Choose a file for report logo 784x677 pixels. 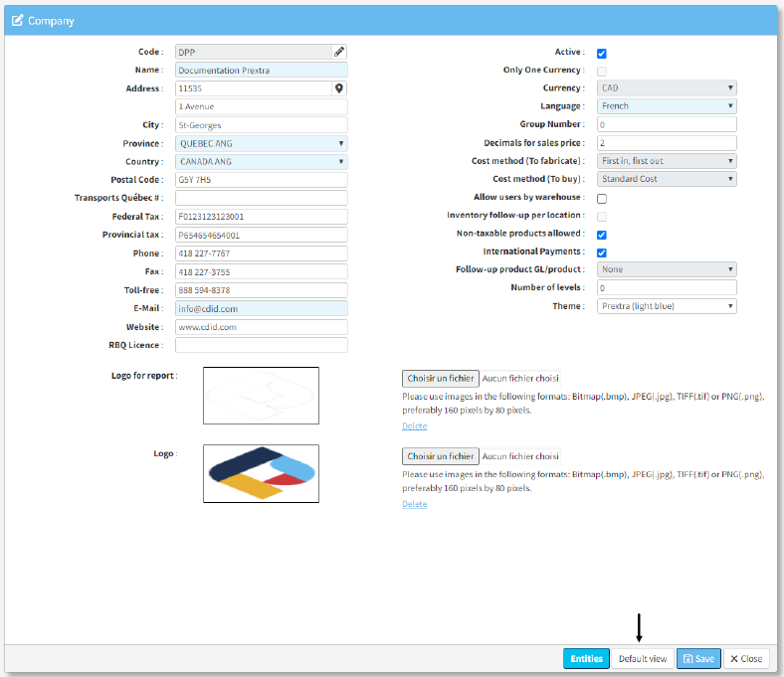pos(441,378)
